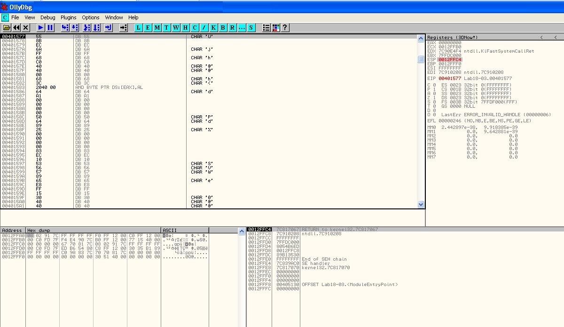
Task: Toggle the P parity flag value
Action: click(x=434, y=89)
